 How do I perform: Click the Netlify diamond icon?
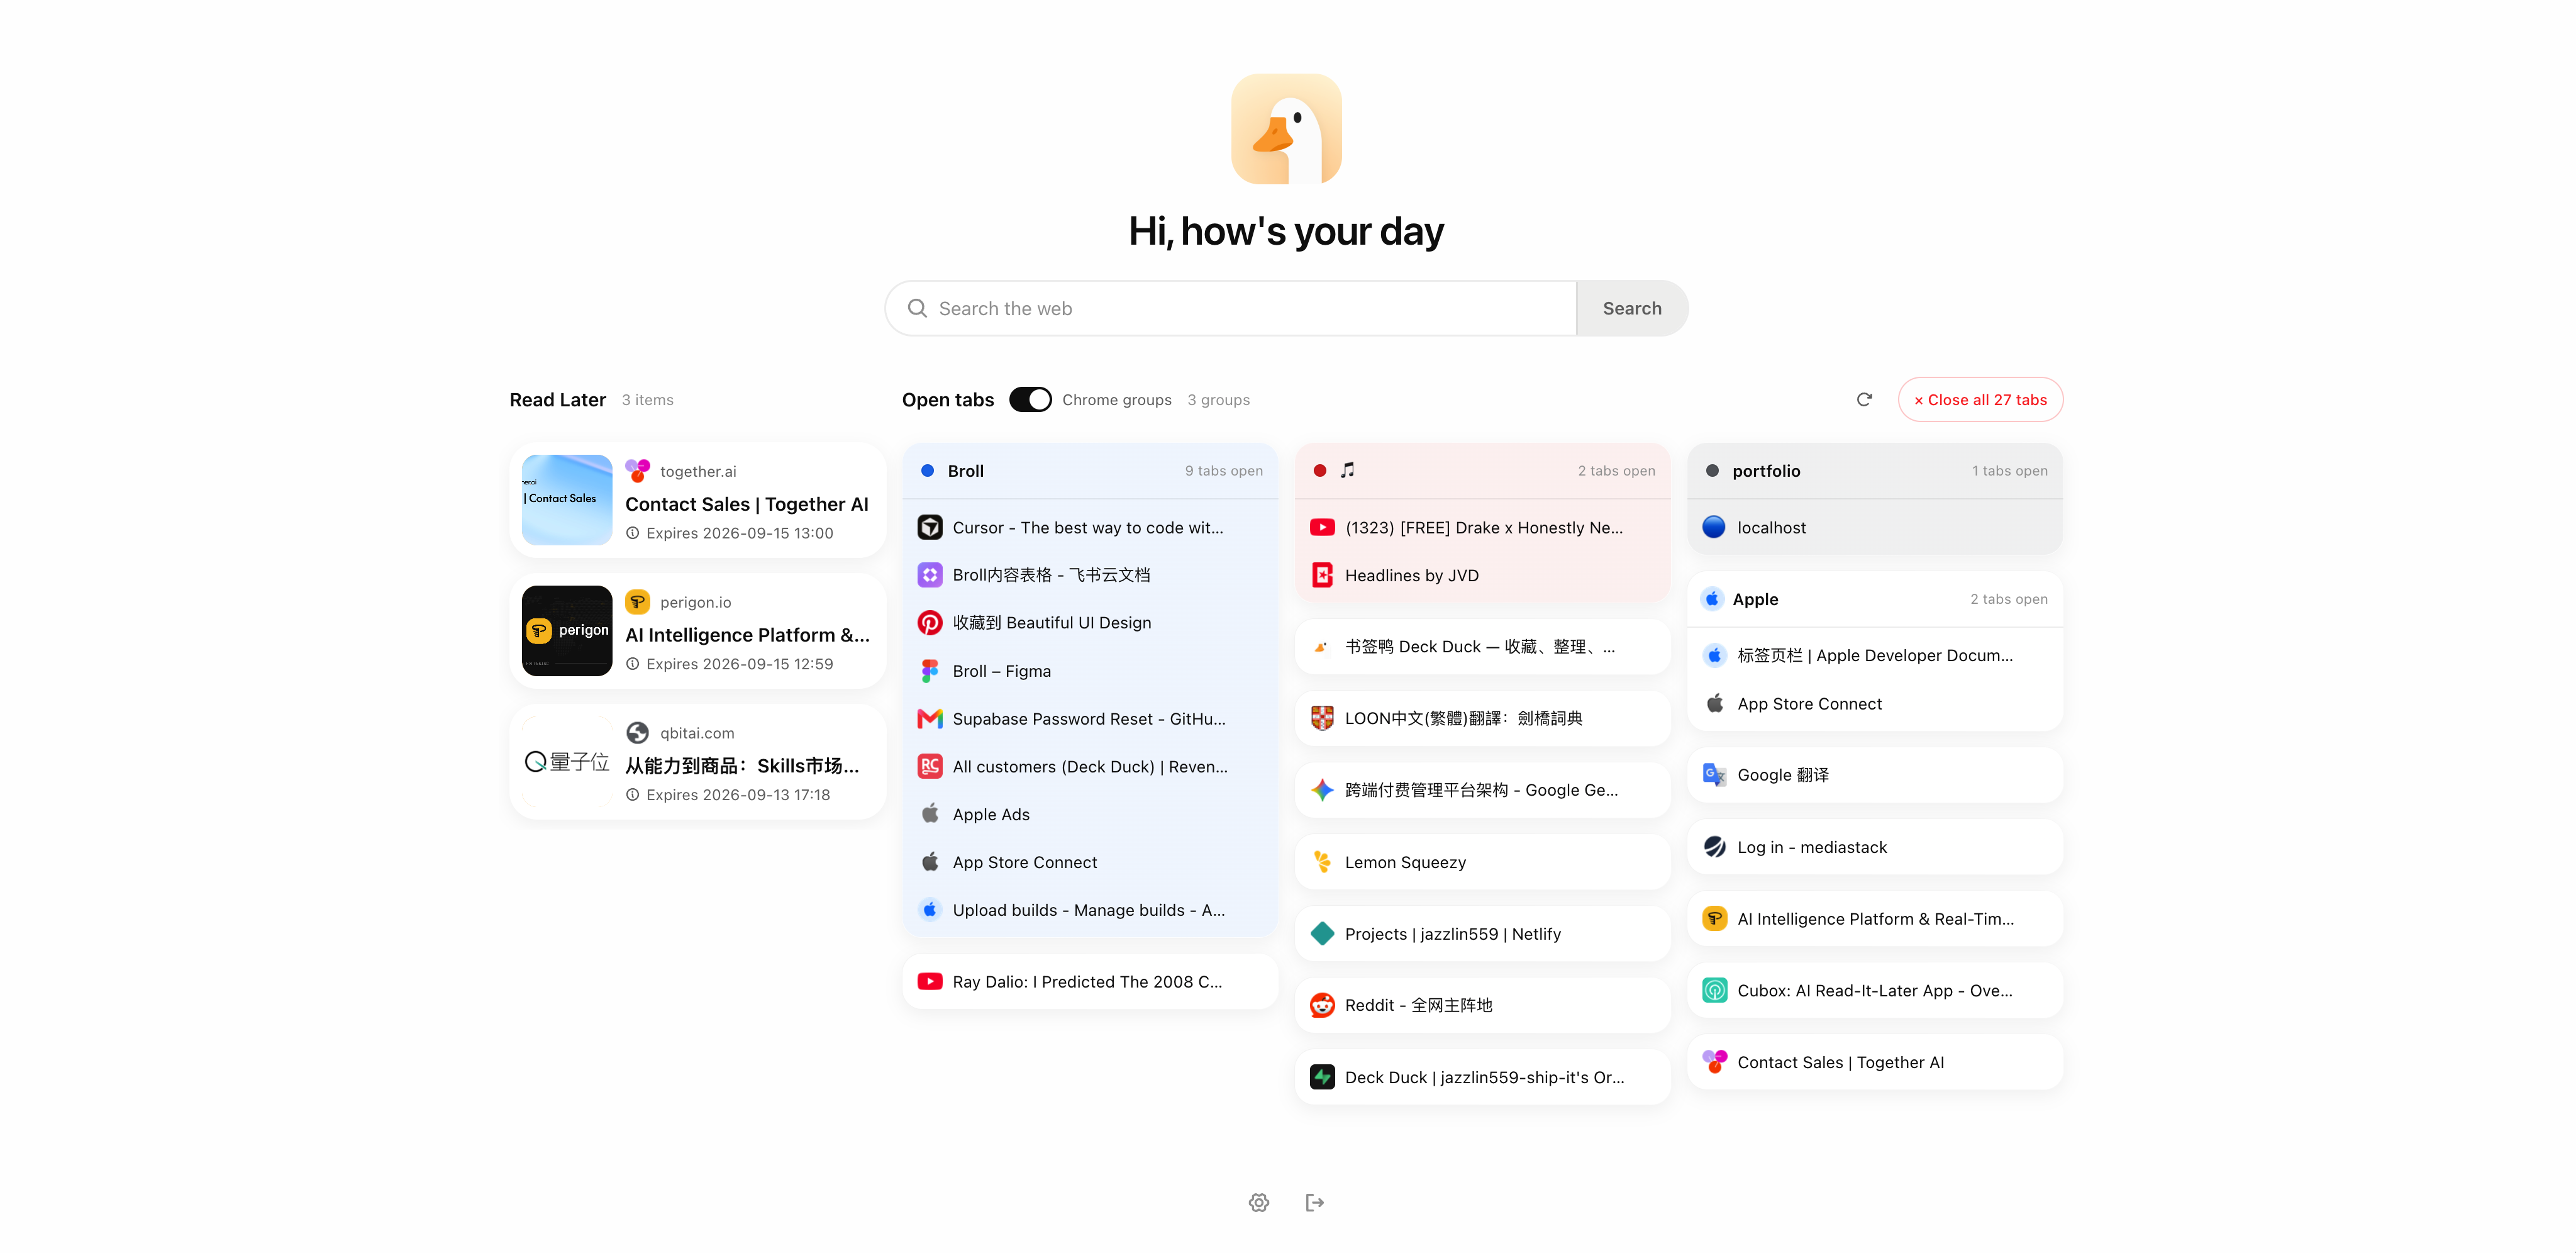point(1322,933)
